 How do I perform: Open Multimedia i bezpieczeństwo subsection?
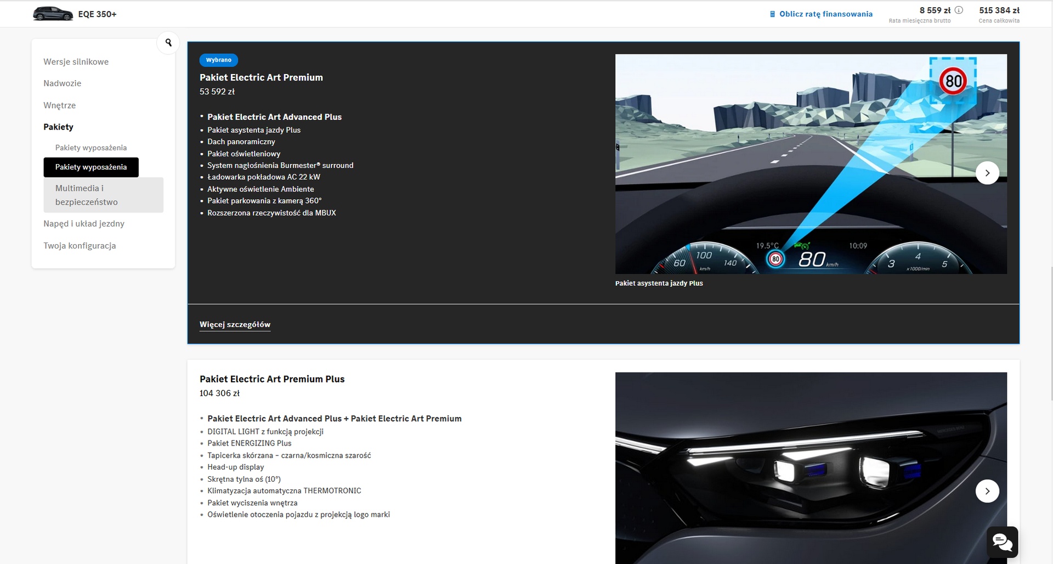[x=104, y=195]
